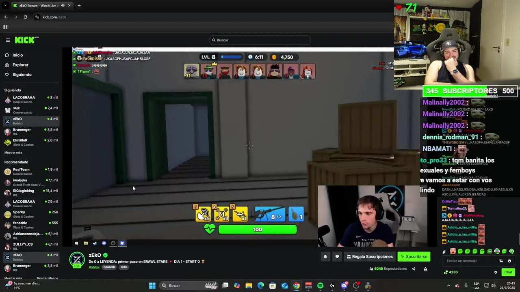Share the stream with share icon
Viewport: 520px width, 292px height.
[414, 269]
